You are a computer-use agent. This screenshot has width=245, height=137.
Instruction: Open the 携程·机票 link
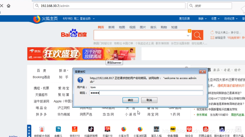(41, 88)
